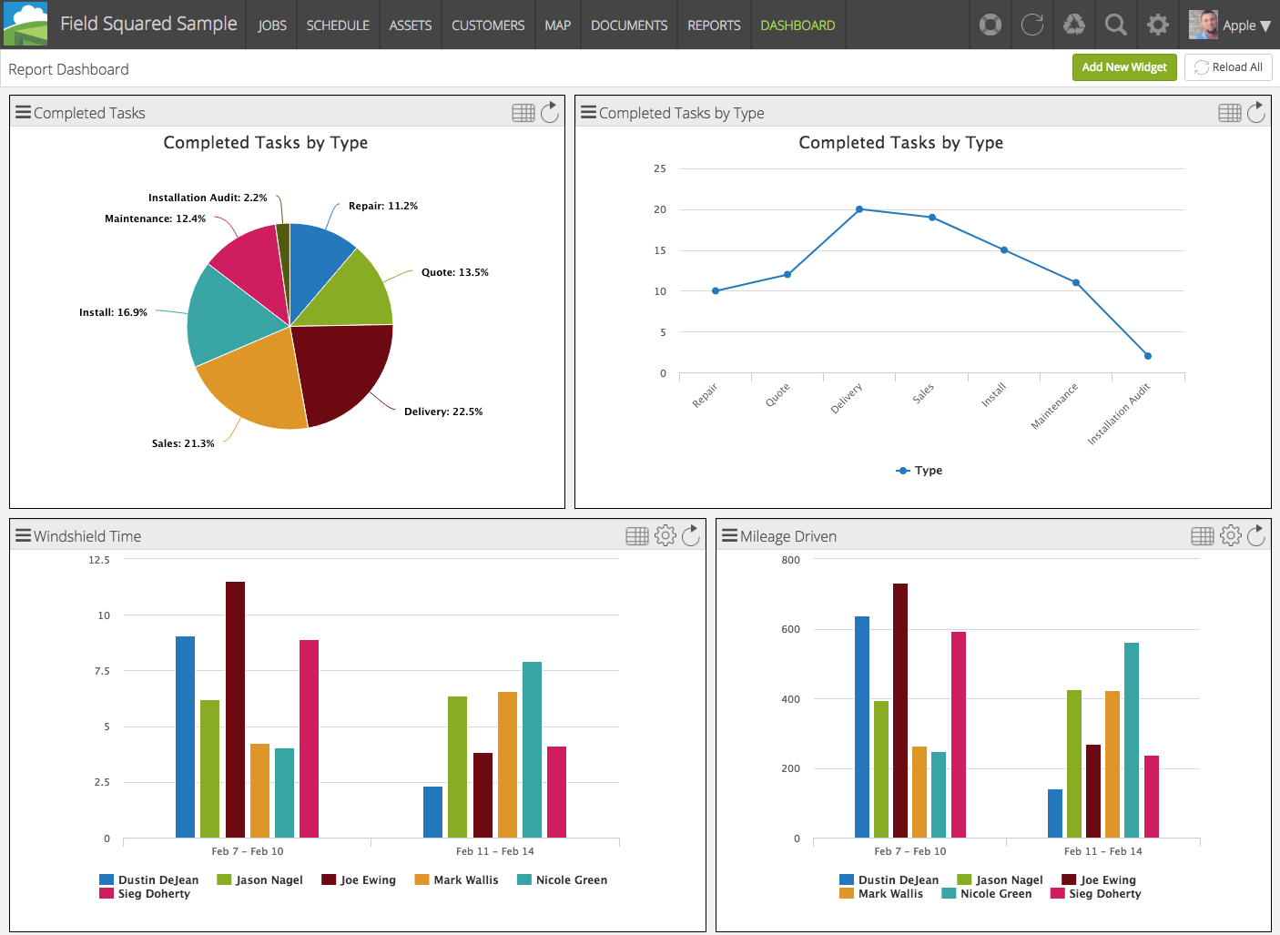Click the recycle sync icon in top bar
Viewport: 1280px width, 935px height.
(1074, 25)
